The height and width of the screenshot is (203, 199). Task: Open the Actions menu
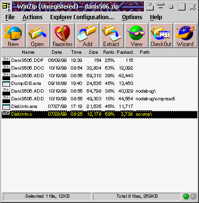click(x=32, y=17)
